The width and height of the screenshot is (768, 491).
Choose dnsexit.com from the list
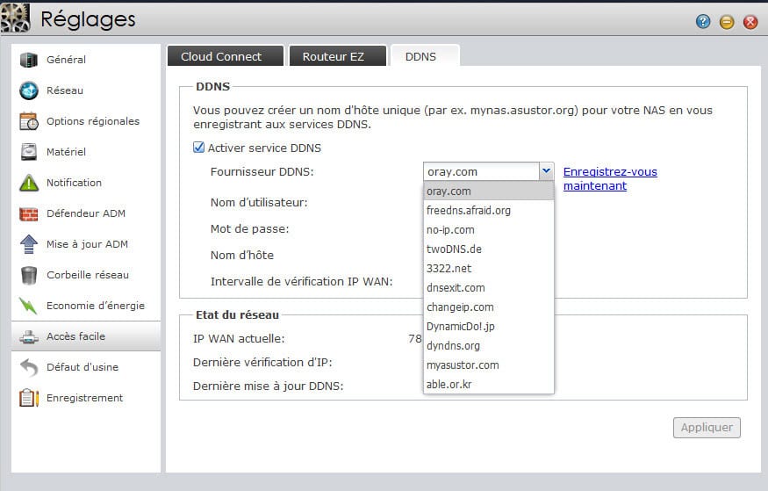[x=488, y=287]
